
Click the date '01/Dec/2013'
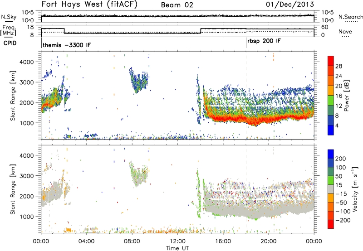pos(290,4)
